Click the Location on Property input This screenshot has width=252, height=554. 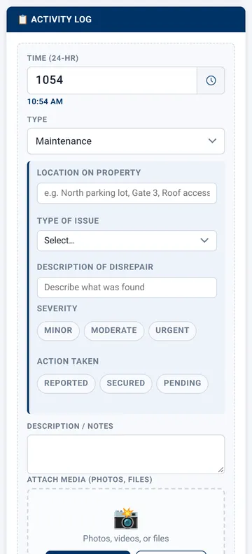click(x=127, y=193)
